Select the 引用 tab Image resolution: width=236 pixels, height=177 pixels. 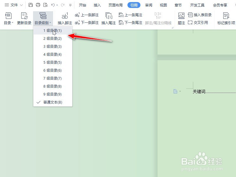(134, 5)
